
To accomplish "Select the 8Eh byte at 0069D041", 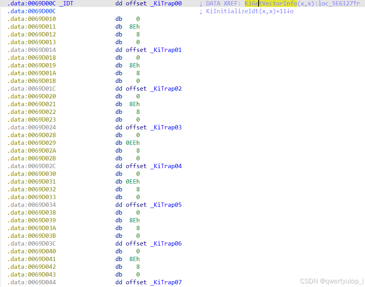I will coord(135,259).
